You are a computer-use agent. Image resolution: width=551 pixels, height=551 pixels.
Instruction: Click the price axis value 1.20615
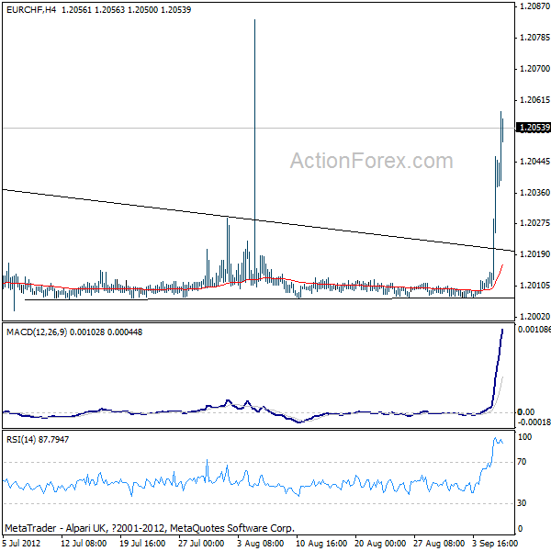[x=534, y=100]
